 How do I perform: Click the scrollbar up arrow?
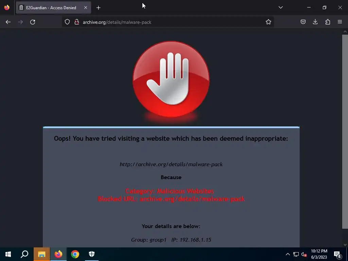pos(345,32)
